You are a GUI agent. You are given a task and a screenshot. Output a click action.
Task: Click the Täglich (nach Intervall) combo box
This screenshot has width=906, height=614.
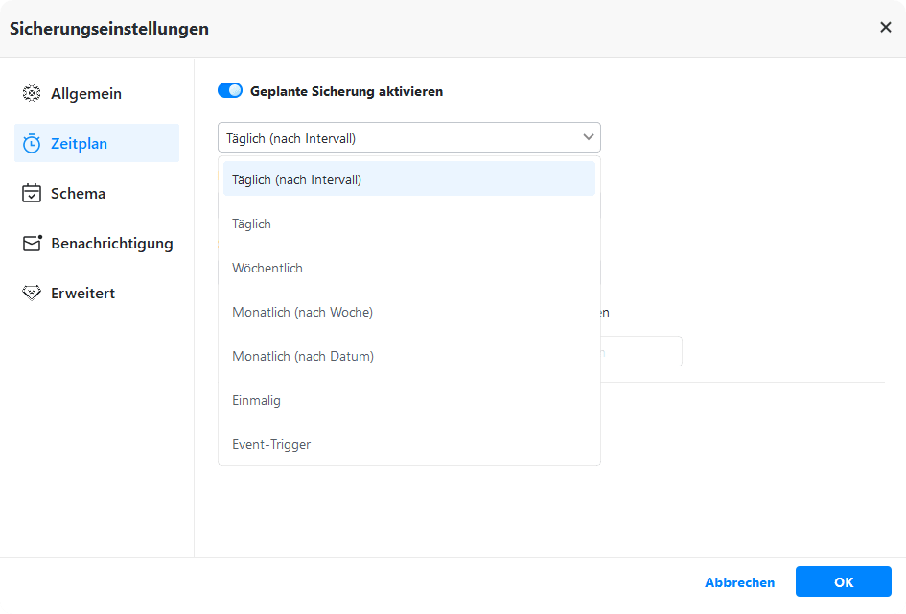tap(403, 138)
